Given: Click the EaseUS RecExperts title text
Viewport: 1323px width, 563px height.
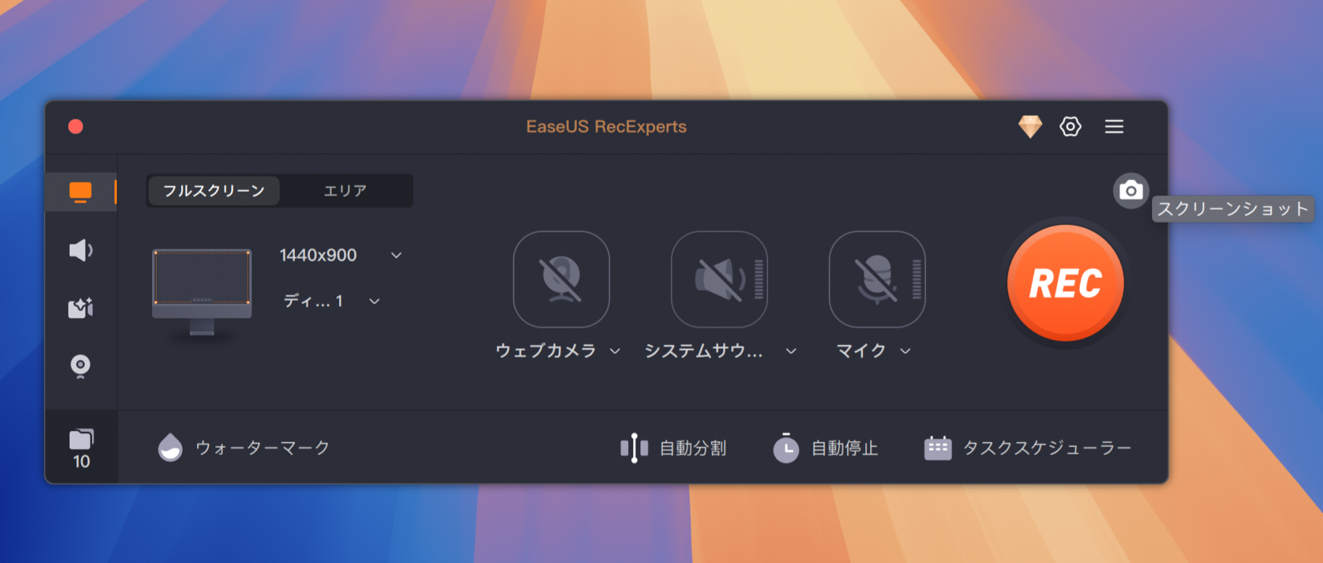Looking at the screenshot, I should click(x=606, y=127).
